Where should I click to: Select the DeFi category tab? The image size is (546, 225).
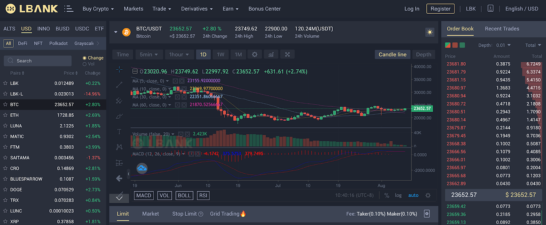pyautogui.click(x=23, y=43)
